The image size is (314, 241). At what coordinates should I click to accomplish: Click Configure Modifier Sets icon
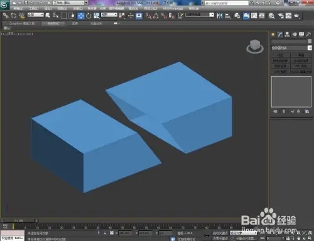tap(307, 111)
